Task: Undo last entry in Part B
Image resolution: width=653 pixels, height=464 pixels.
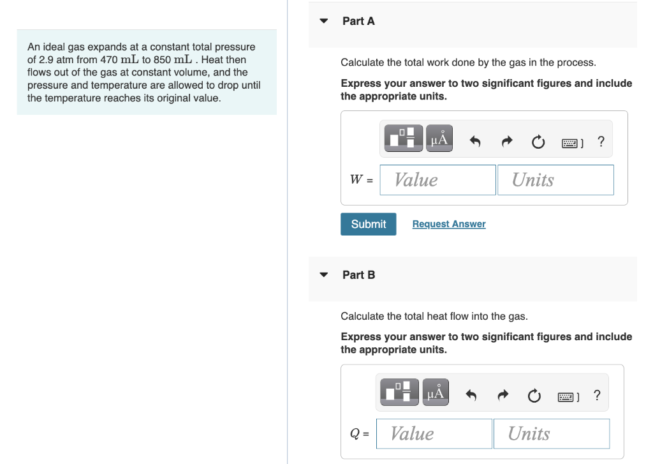Action: click(x=471, y=395)
